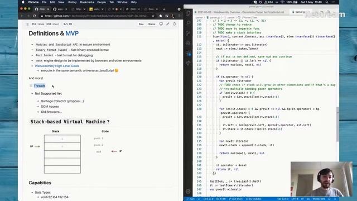Open the Search icon in VS Code activity bar
This screenshot has height=201, width=357.
(188, 23)
